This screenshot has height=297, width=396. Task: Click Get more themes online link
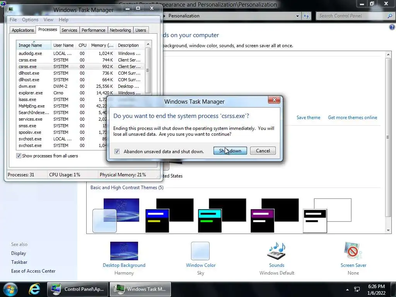tap(352, 118)
